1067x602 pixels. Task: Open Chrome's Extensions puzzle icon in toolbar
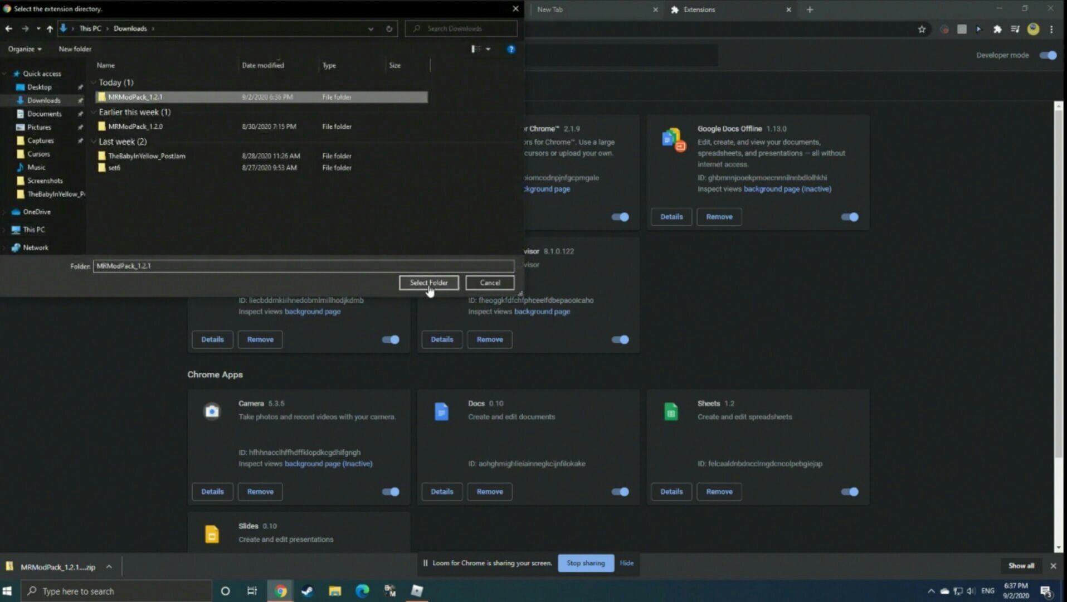tap(997, 29)
